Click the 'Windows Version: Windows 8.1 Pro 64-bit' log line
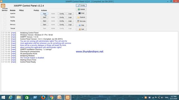This screenshot has height=100, width=179. pos(36,35)
